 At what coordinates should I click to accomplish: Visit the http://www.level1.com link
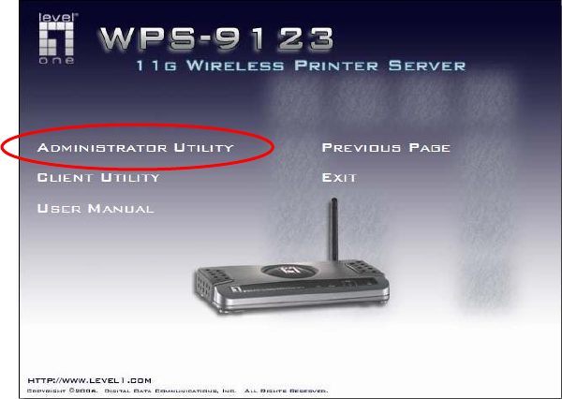[x=89, y=380]
